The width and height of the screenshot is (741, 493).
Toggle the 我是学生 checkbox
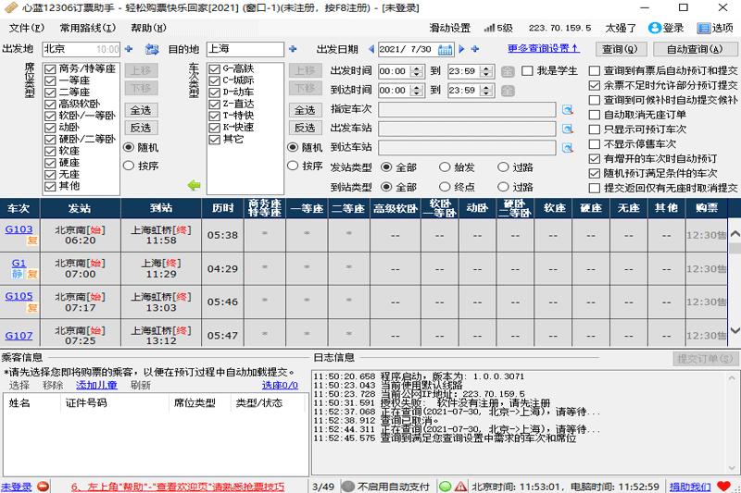[x=528, y=70]
